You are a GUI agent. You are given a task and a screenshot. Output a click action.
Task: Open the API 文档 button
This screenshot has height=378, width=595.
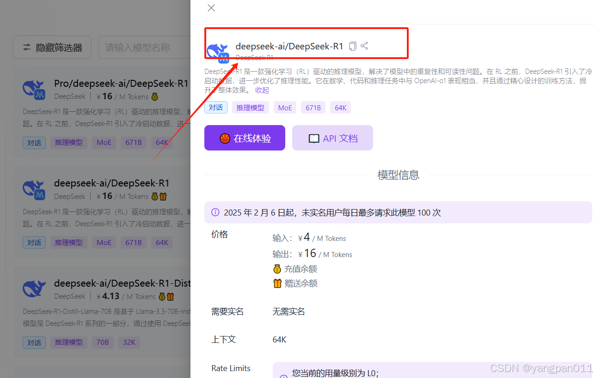coord(332,138)
